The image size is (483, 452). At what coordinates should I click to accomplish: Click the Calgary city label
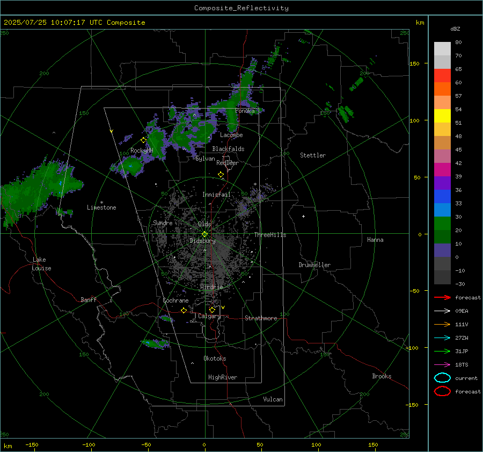coord(209,316)
